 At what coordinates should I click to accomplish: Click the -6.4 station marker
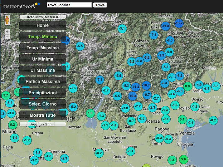tap(165, 83)
